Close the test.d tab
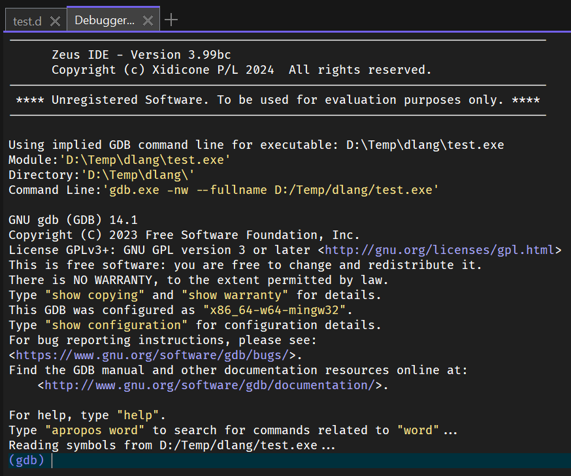 55,21
